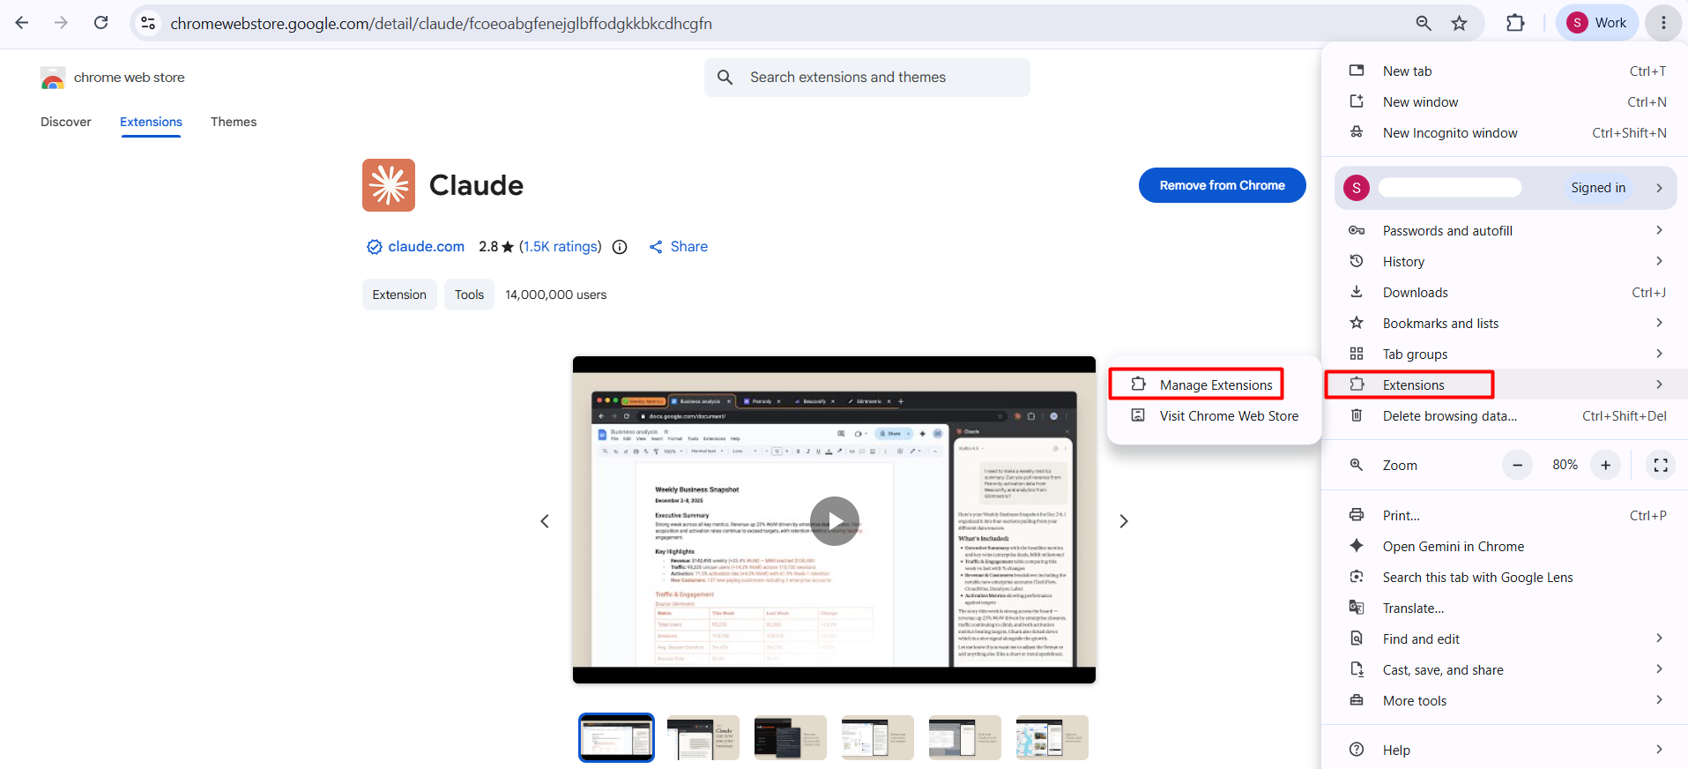Image resolution: width=1688 pixels, height=769 pixels.
Task: Click the Claude extension logo icon
Action: 389,185
